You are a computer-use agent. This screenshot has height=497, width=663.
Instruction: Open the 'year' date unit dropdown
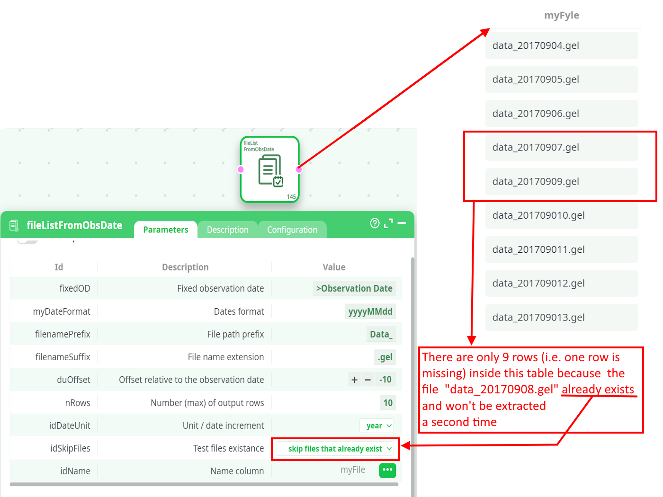tap(378, 426)
